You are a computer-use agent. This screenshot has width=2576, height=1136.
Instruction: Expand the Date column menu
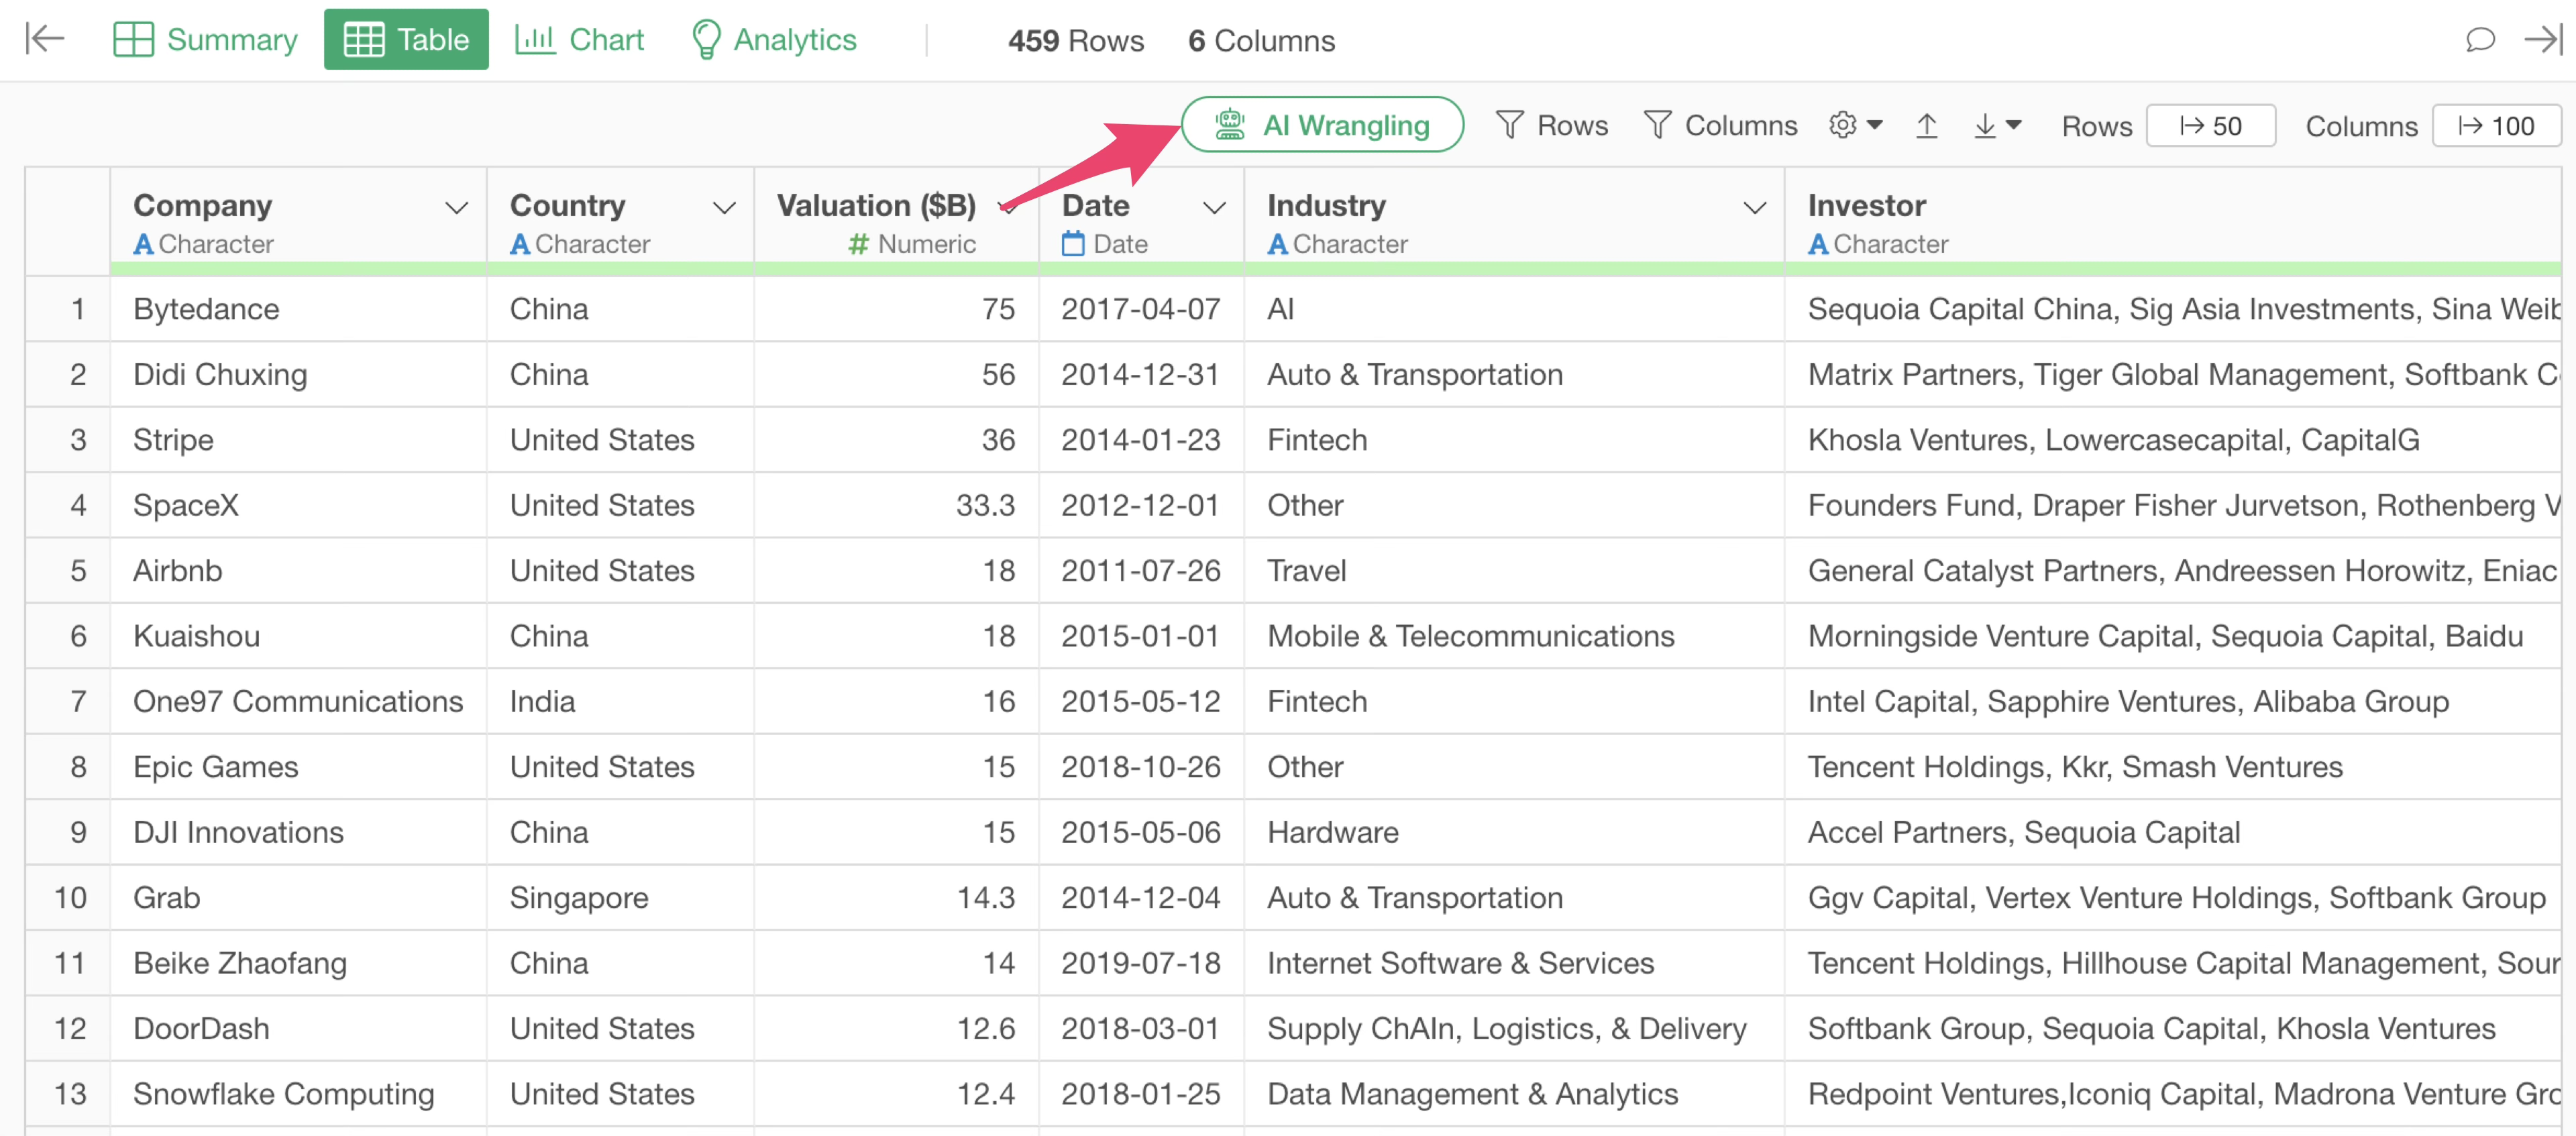pos(1214,208)
